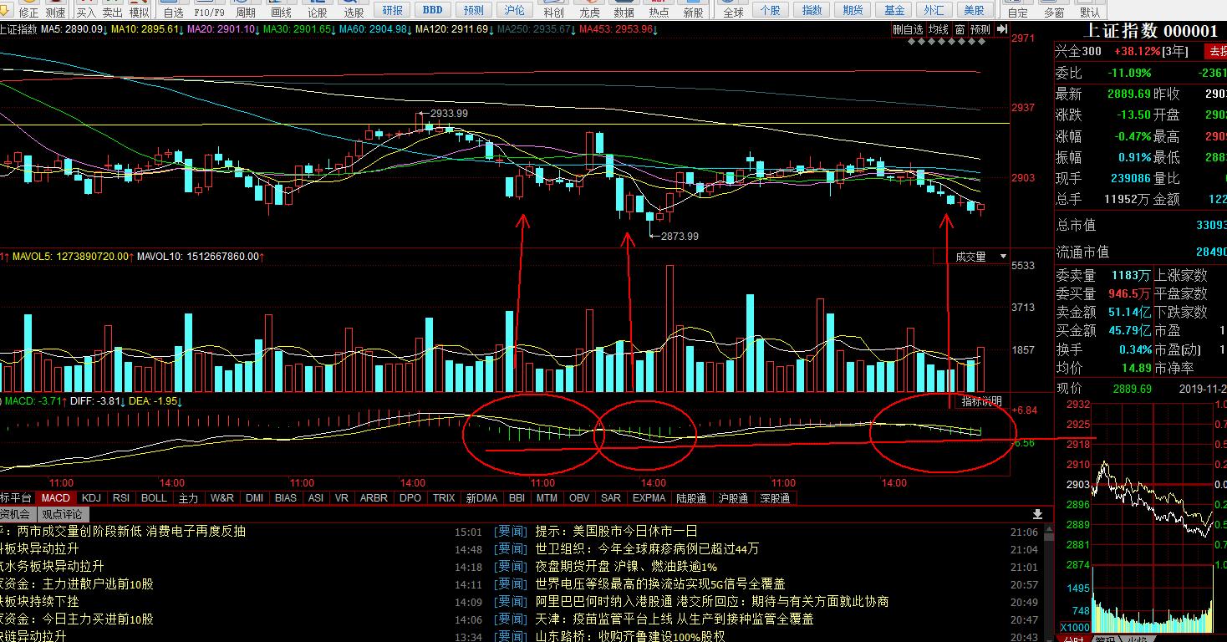Toggle the 预测 button above the chart
The width and height of the screenshot is (1227, 642).
[x=980, y=29]
